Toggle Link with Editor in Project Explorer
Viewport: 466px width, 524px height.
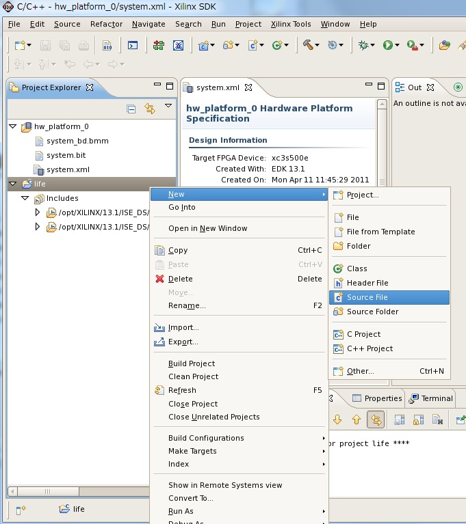coord(150,109)
